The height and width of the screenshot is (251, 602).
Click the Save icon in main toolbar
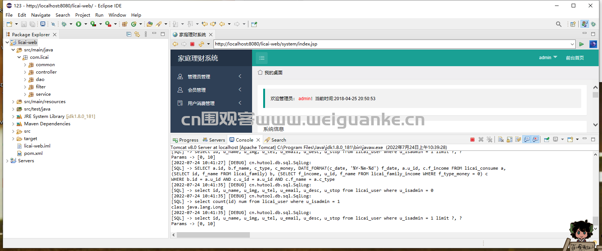click(24, 24)
